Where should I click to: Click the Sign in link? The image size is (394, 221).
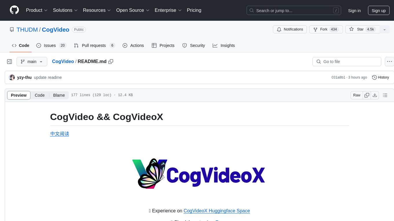click(354, 10)
